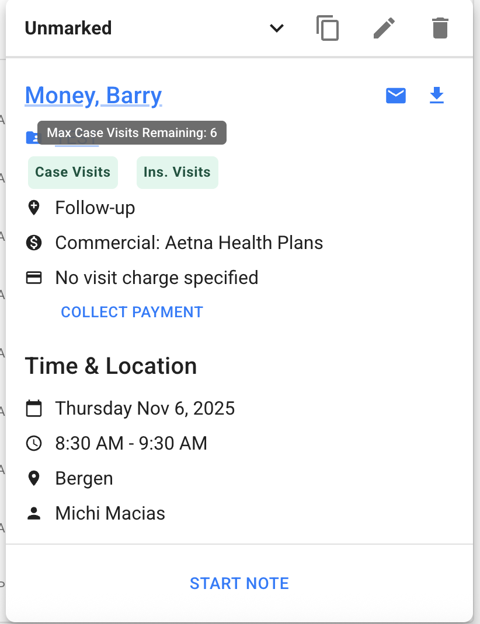The height and width of the screenshot is (624, 480).
Task: Select the Ins. Visits chip
Action: pos(177,173)
